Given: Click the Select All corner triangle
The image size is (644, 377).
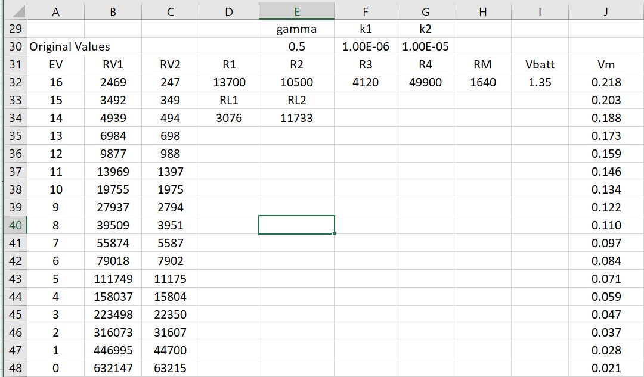Looking at the screenshot, I should coord(18,12).
